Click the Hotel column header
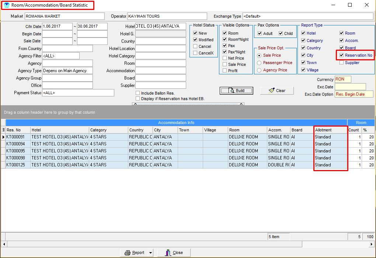This screenshot has height=258, width=376. click(x=59, y=130)
